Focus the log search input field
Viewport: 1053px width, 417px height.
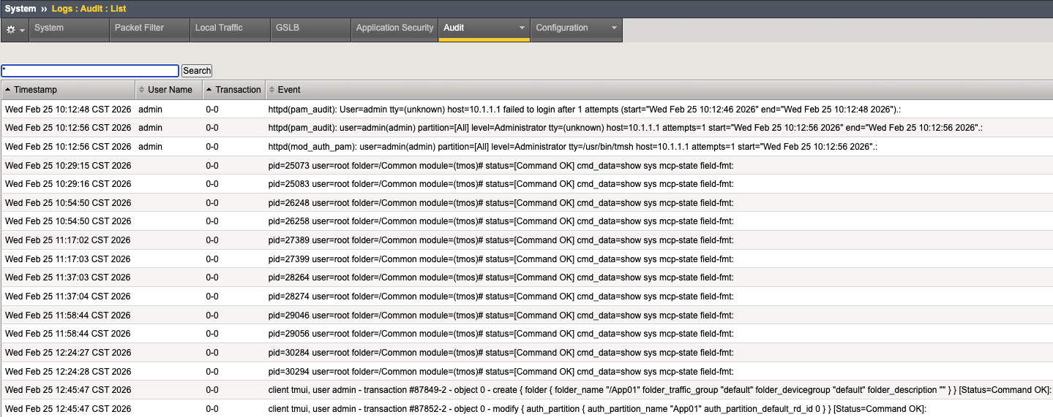point(90,71)
